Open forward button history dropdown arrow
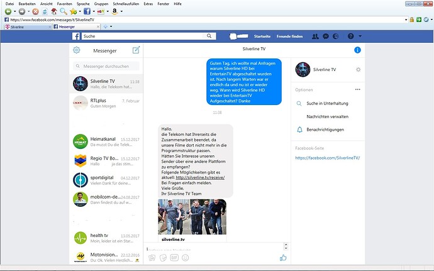The image size is (434, 271). click(28, 11)
